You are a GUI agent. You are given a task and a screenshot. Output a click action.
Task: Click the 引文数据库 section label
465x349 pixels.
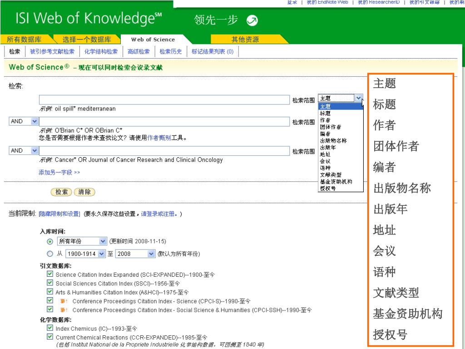coord(56,266)
